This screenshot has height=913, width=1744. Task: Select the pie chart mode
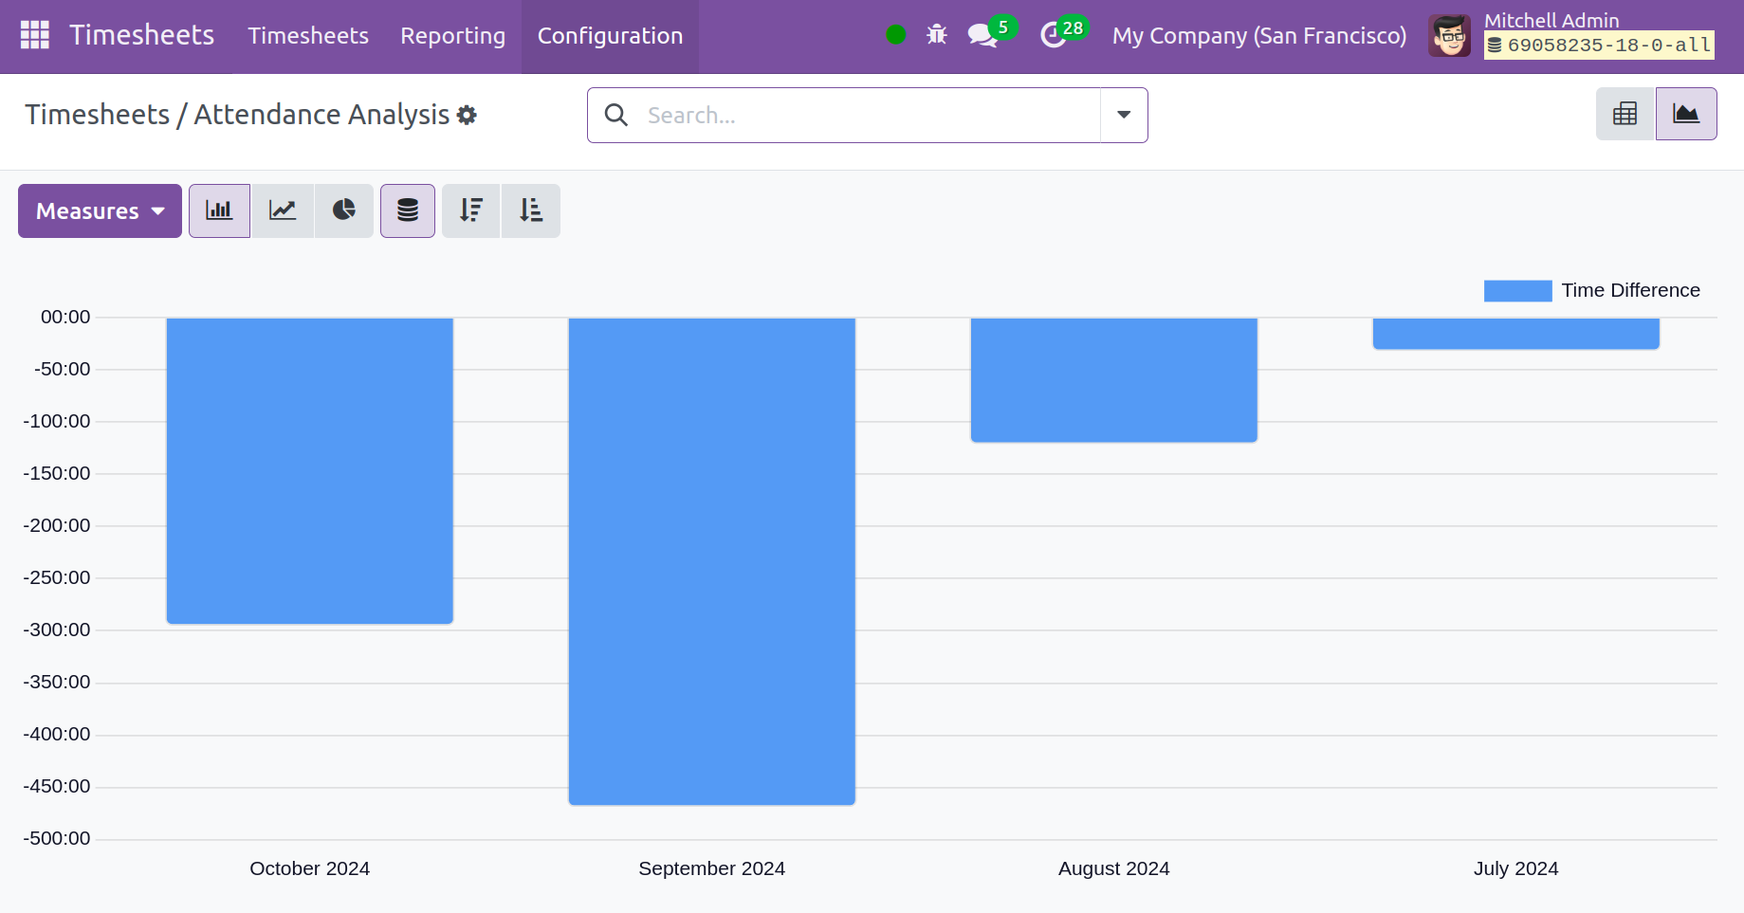[x=343, y=210]
